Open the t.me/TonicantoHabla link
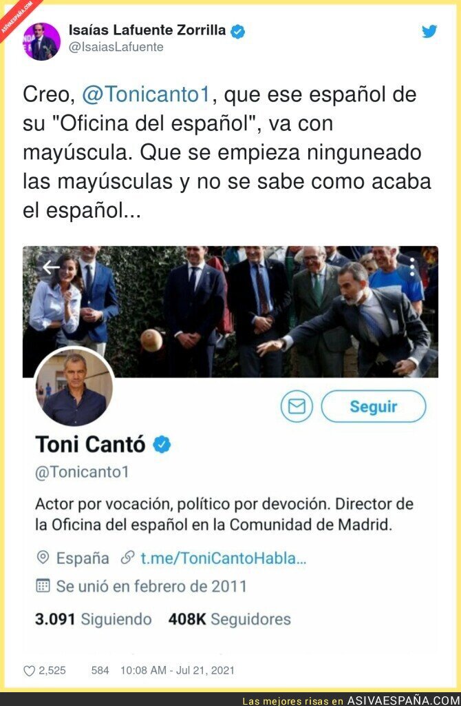 (x=224, y=558)
